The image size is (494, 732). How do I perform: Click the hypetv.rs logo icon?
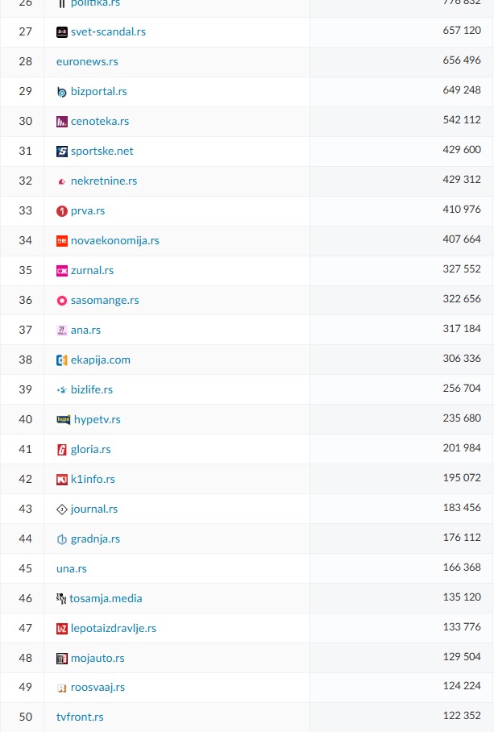click(x=64, y=420)
